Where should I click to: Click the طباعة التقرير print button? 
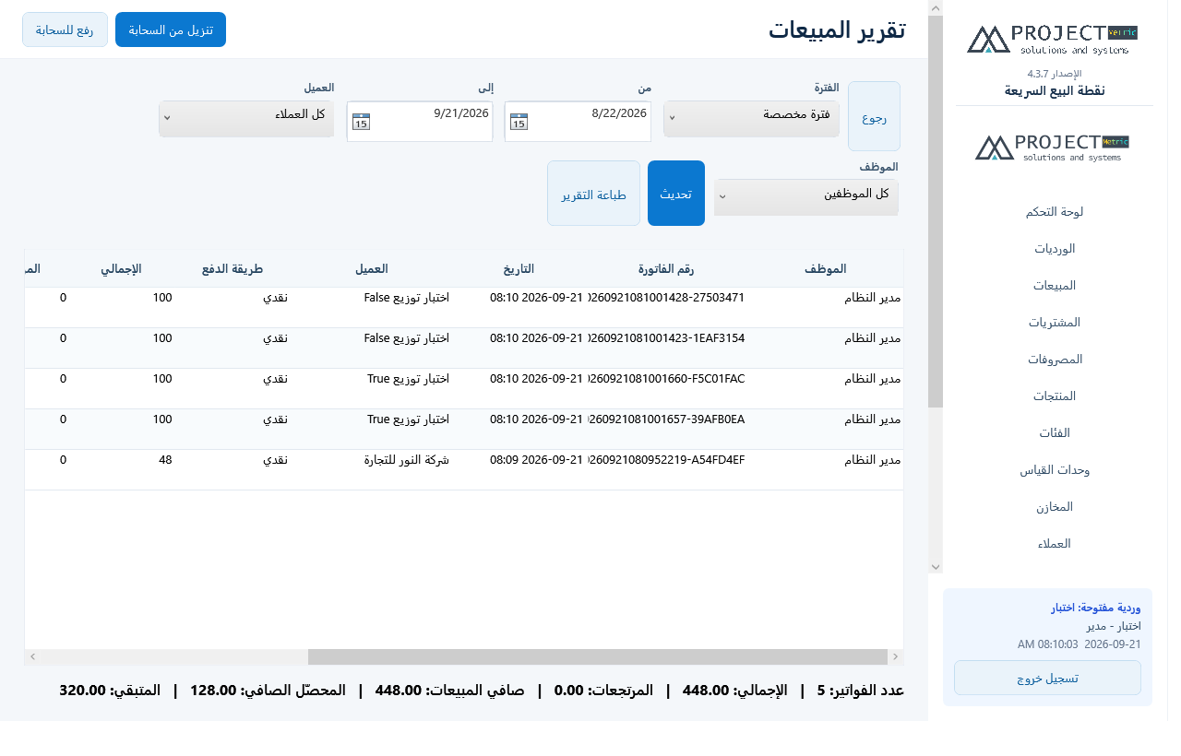pyautogui.click(x=593, y=193)
